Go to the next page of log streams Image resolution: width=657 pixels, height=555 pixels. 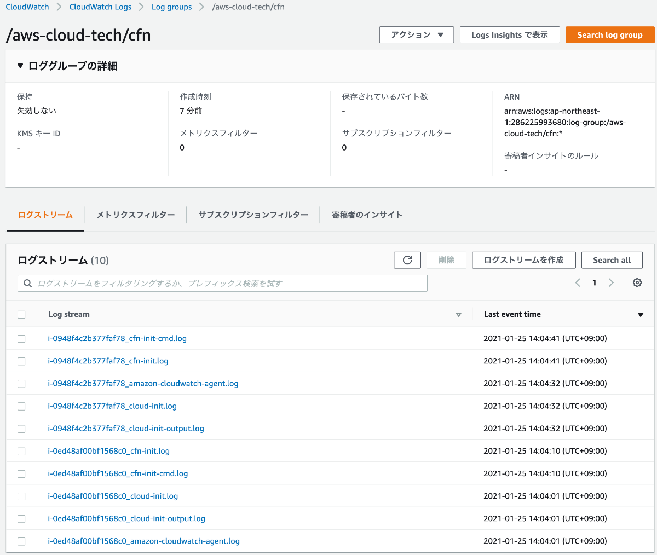[611, 283]
